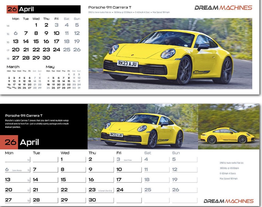Screen dimensions: 262x207
Task: Click the date 30 cell in the lower calendar grid
Action: click(101, 200)
